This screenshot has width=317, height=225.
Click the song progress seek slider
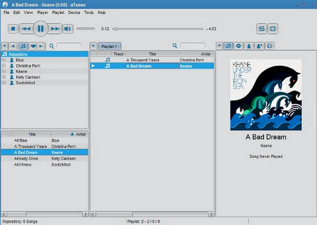point(157,29)
